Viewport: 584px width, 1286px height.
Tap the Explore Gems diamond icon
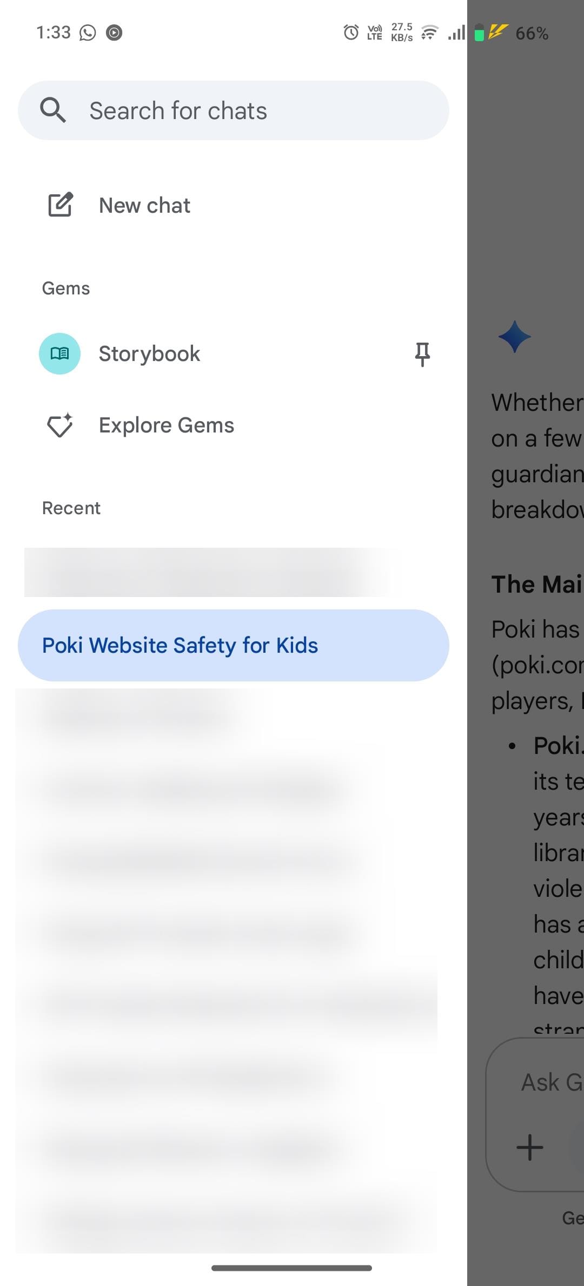coord(60,425)
